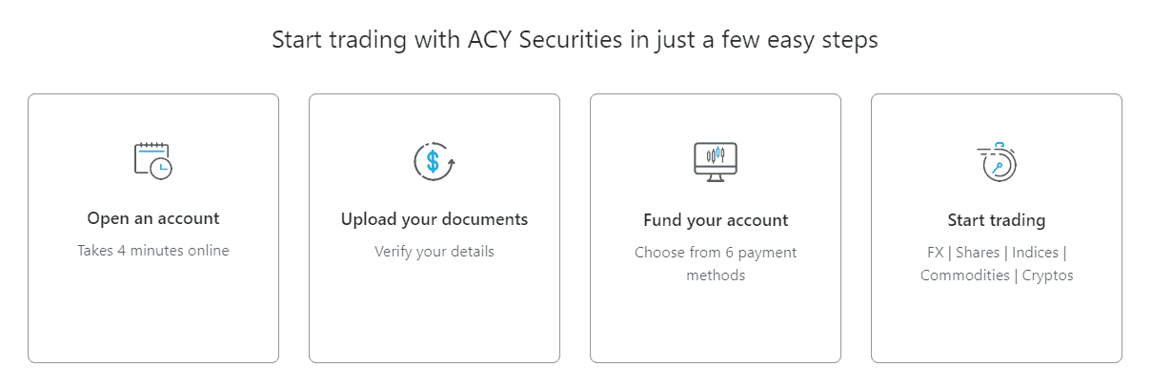Click 'FX | Shares | Indices' text line
Screen dimensions: 1152x388
(997, 253)
